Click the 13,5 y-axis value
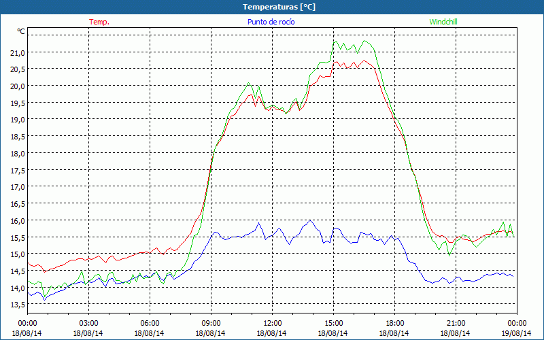This screenshot has height=340, width=544. tap(18, 305)
